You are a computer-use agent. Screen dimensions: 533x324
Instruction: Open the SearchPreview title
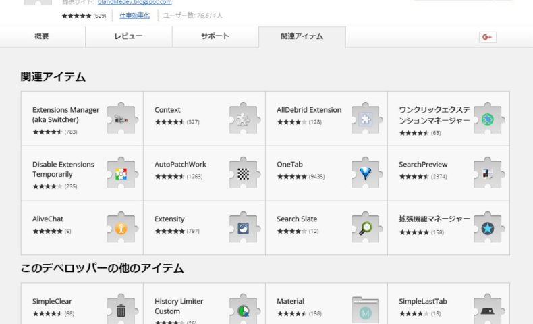click(423, 164)
